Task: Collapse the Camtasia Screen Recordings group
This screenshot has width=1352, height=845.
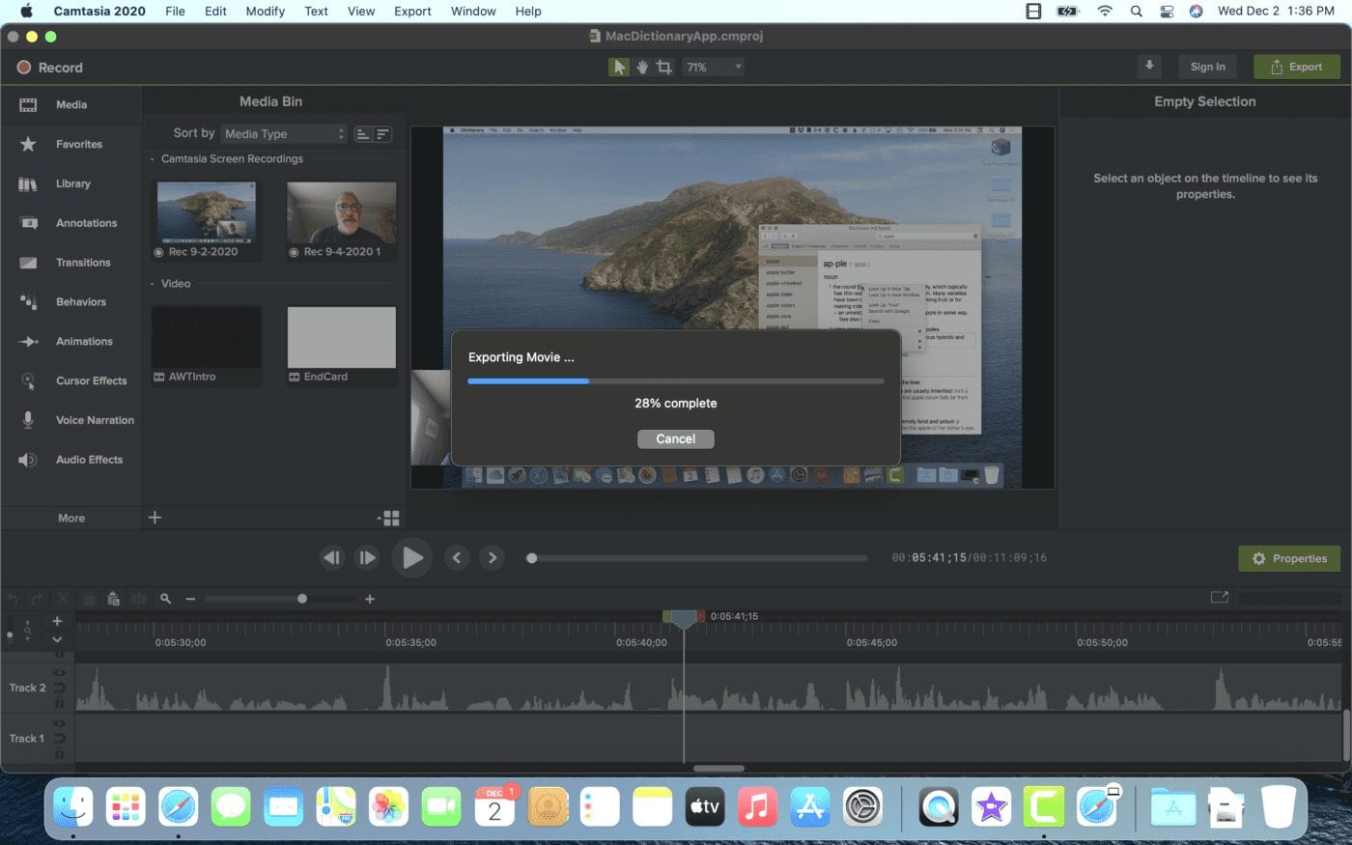Action: tap(153, 159)
